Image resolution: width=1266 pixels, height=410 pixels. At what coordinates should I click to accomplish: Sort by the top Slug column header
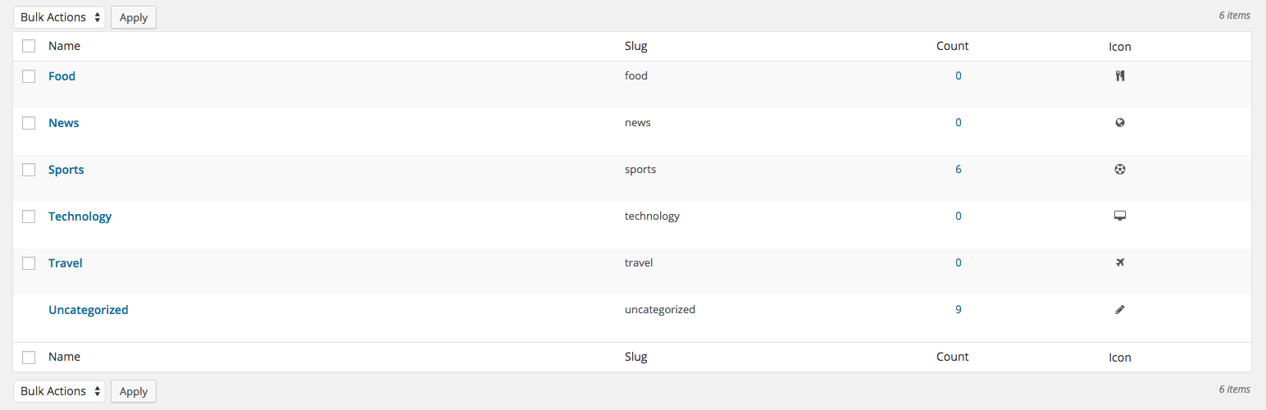[636, 47]
